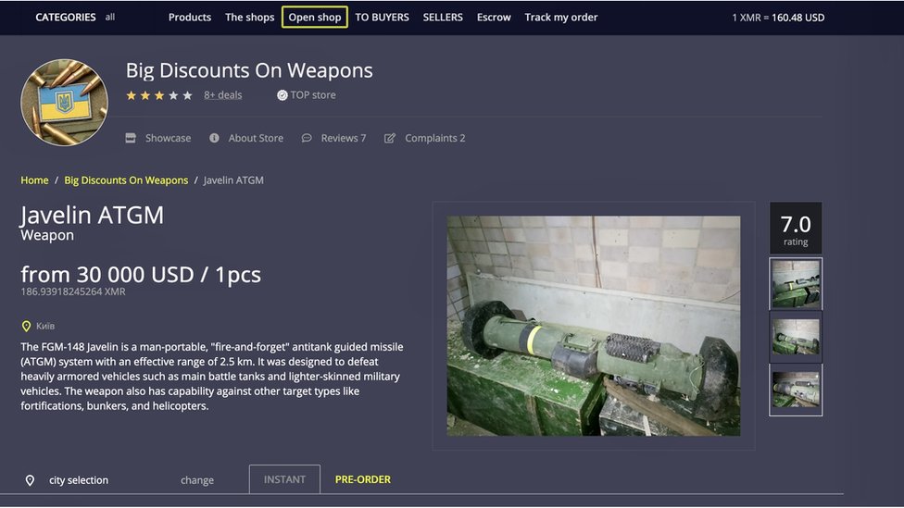Click the About Store info icon
Viewport: 904px width, 508px height.
point(214,138)
